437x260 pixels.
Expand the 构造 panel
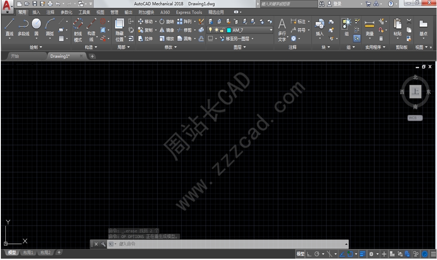[x=91, y=47]
